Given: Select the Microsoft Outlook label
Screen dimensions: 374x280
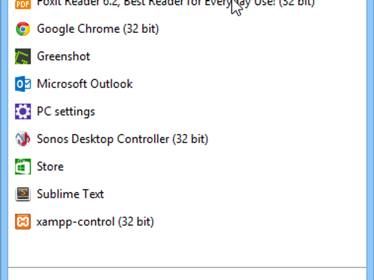Looking at the screenshot, I should click(x=85, y=84).
